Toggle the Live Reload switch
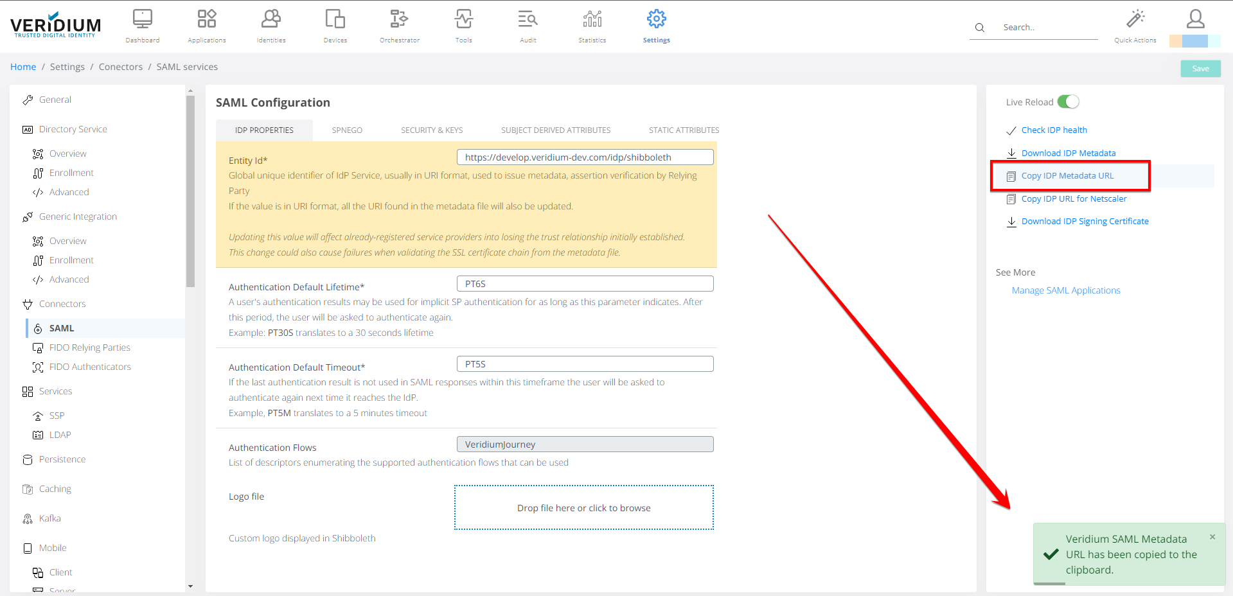This screenshot has height=596, width=1233. click(x=1068, y=102)
